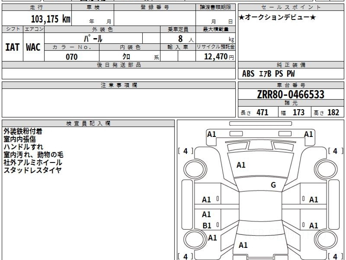Click the 内装色 header cell

point(129,47)
